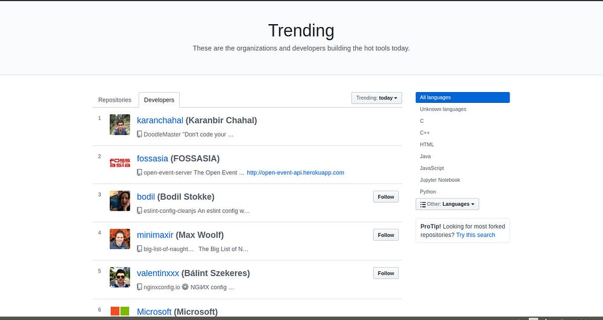The width and height of the screenshot is (603, 320).
Task: Select the All languages filter
Action: 462,97
